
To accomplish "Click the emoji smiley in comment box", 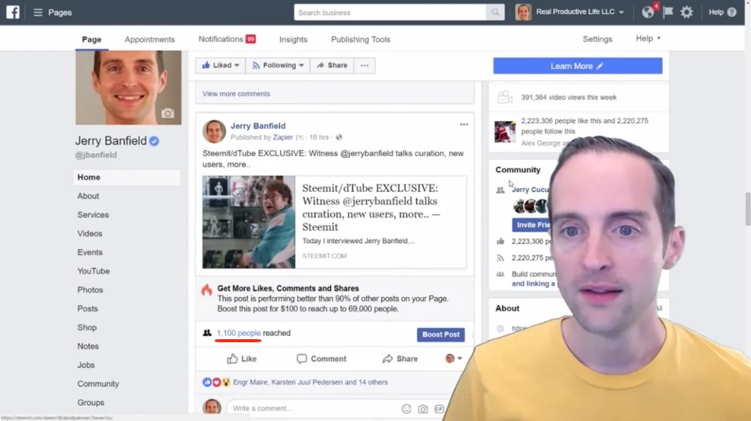I will [406, 408].
